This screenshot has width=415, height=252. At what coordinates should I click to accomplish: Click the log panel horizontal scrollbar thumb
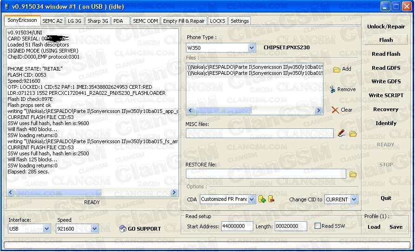[58, 192]
